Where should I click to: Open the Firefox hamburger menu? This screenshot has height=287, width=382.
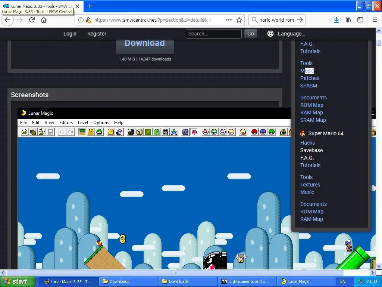[375, 20]
